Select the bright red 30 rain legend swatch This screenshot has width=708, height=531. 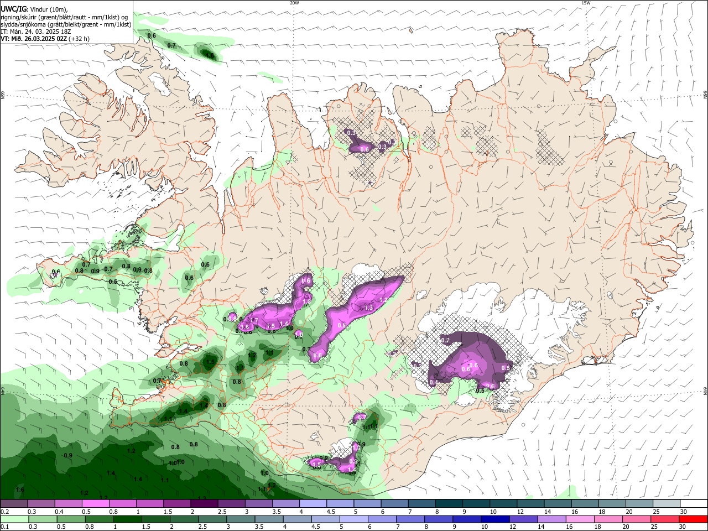[694, 519]
